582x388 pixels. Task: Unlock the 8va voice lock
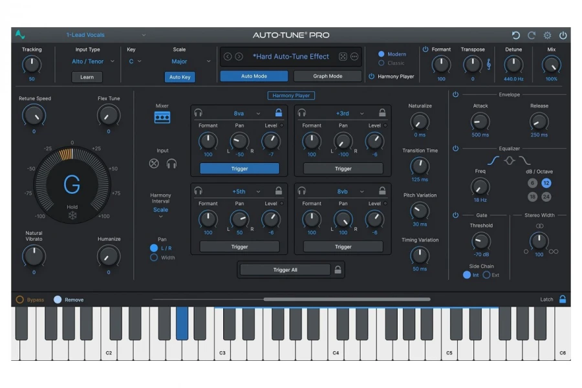[278, 113]
